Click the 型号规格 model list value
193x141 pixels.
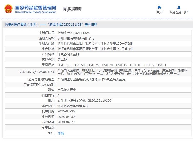[x=111, y=65]
